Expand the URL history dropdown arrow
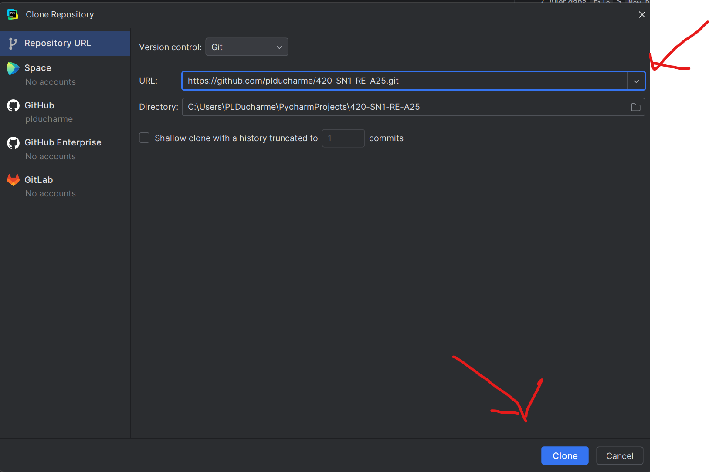Viewport: 709px width, 472px height. coord(636,81)
